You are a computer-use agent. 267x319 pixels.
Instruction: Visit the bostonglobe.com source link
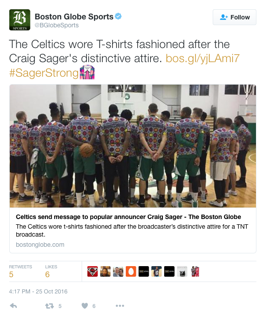(40, 245)
